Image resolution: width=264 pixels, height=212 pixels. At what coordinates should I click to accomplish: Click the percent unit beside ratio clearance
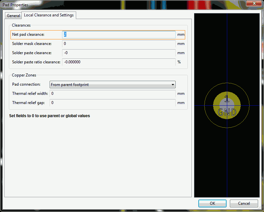179,62
